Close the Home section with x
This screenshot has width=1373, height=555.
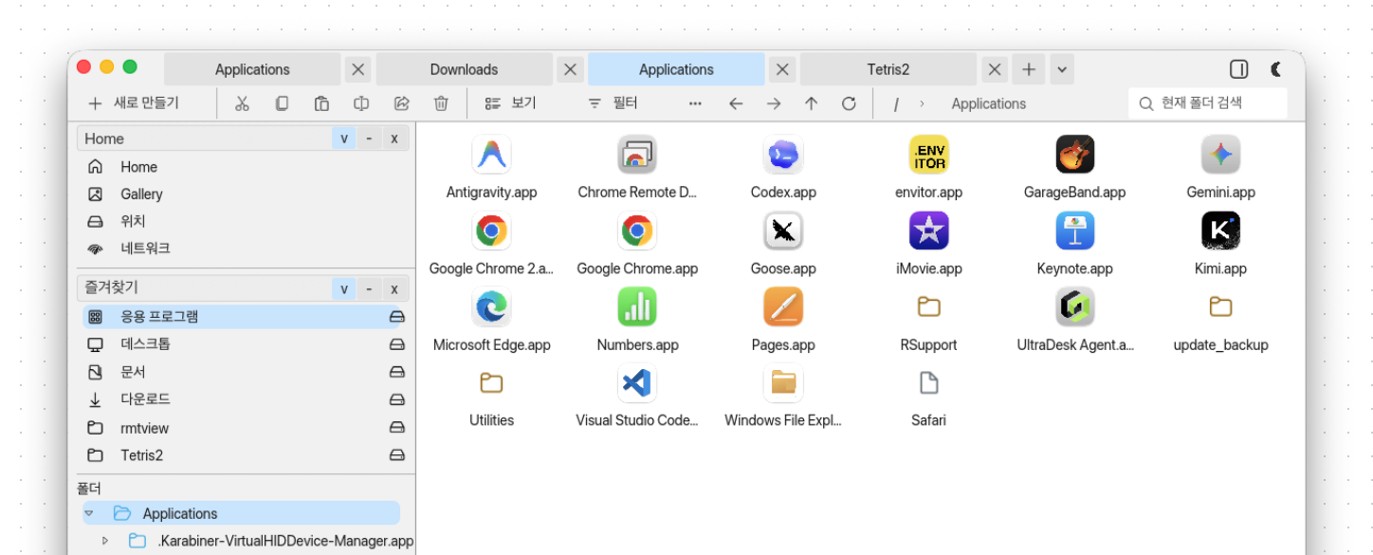394,139
